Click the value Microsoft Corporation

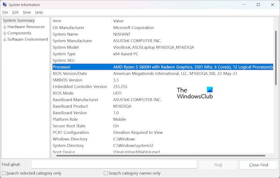(x=133, y=28)
